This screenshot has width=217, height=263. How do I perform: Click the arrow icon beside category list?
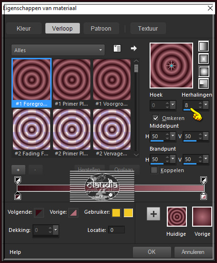[x=134, y=48]
